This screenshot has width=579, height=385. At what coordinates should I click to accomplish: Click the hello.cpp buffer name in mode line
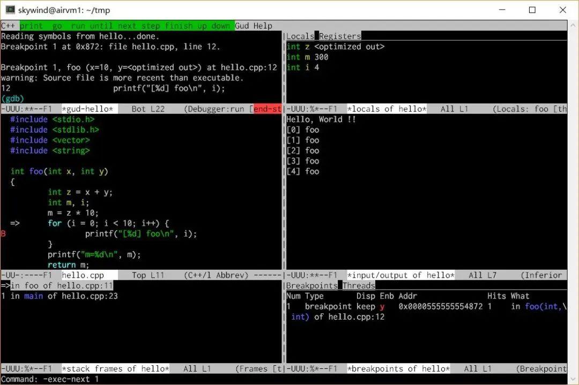[83, 275]
